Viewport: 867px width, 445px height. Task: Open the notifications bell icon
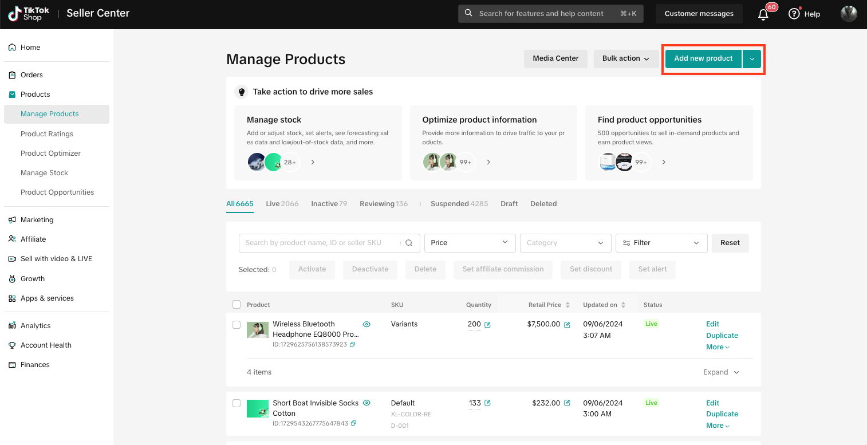(763, 14)
